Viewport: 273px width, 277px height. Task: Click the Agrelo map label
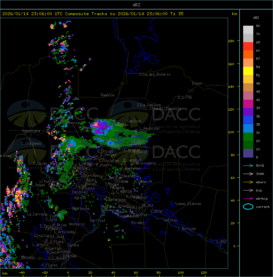click(80, 198)
